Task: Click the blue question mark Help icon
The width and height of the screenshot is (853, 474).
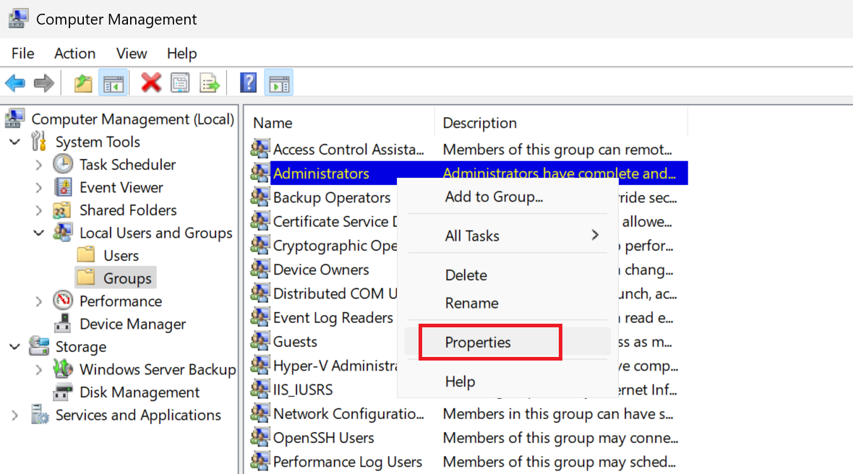Action: [248, 83]
